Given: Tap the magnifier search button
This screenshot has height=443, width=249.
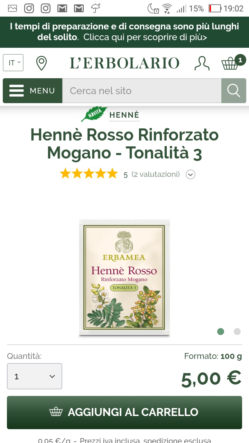Looking at the screenshot, I should 234,91.
